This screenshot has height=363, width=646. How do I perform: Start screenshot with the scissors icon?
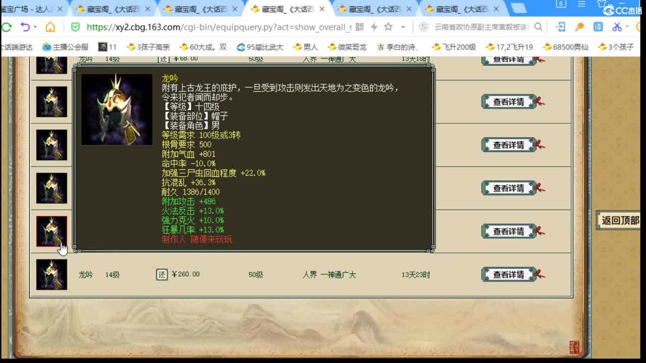[617, 27]
